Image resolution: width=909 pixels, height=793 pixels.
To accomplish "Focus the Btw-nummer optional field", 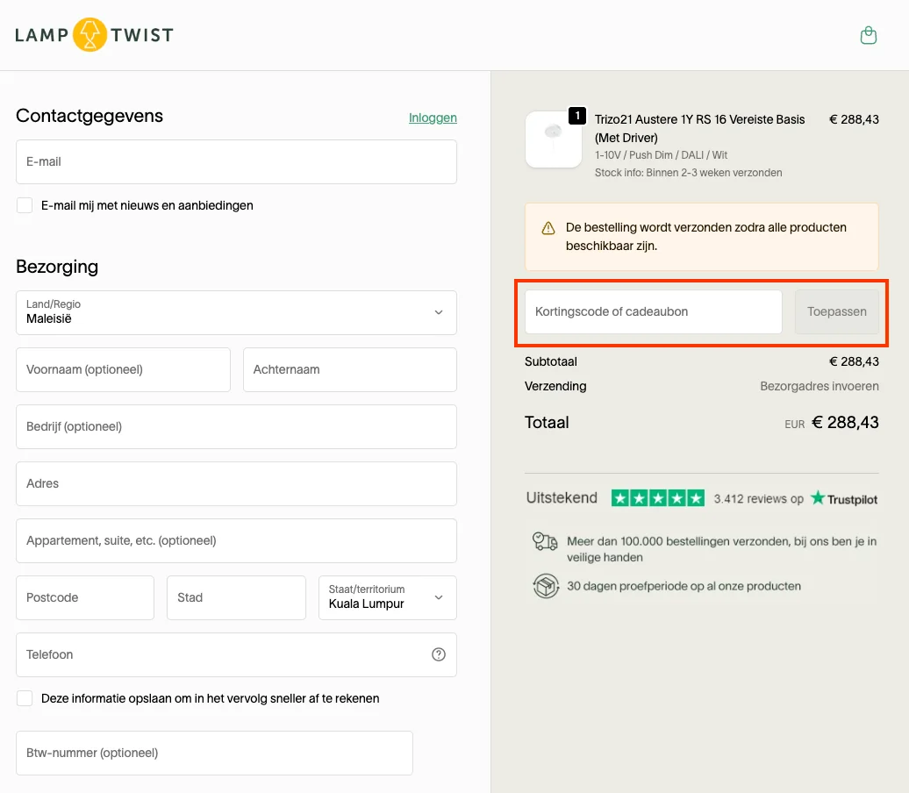I will (x=214, y=753).
